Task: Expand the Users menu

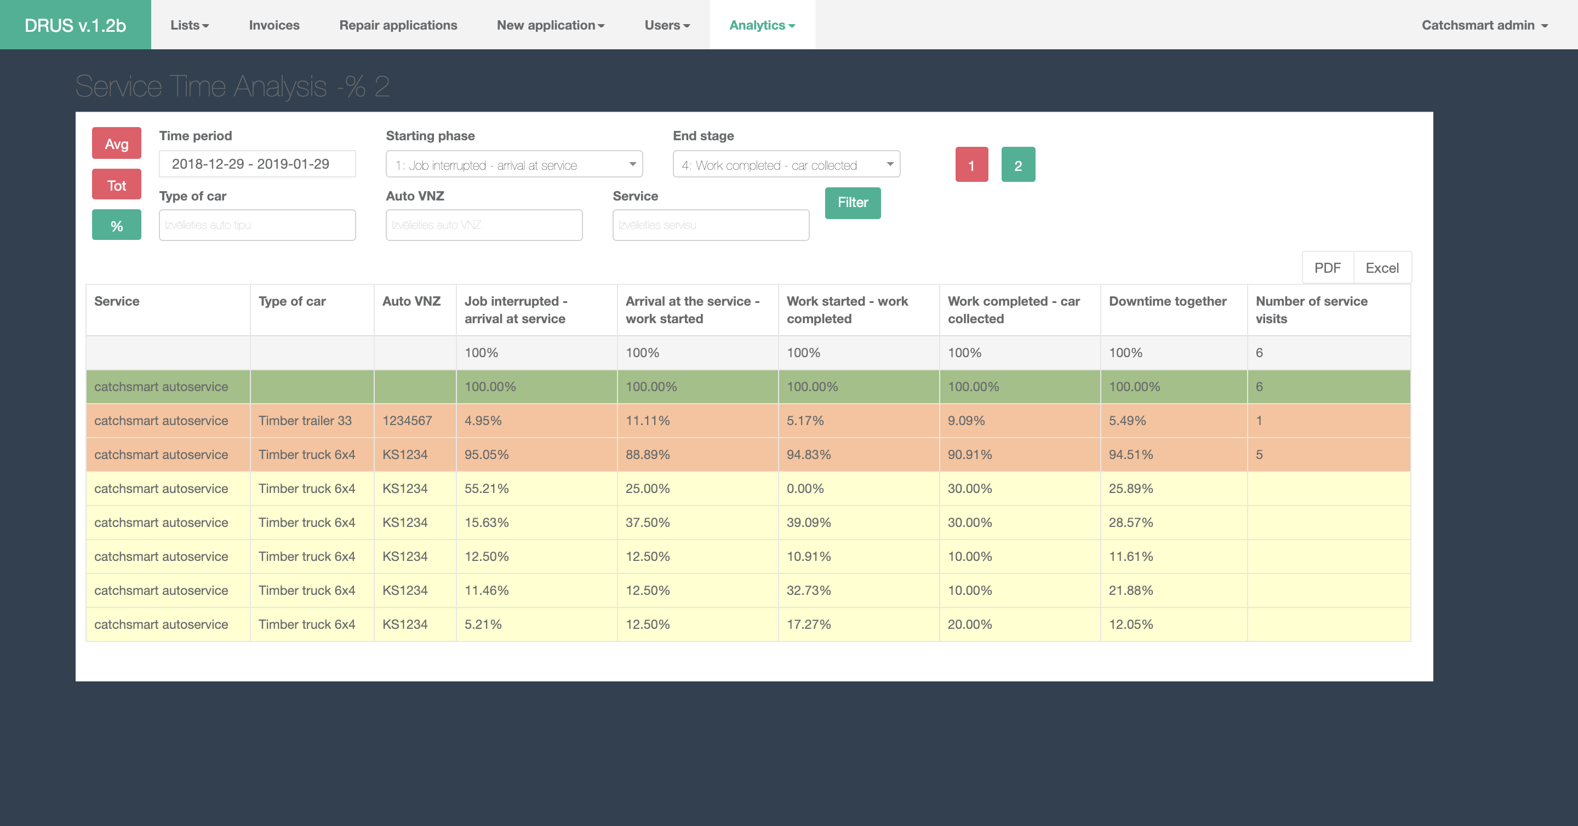Action: click(666, 25)
